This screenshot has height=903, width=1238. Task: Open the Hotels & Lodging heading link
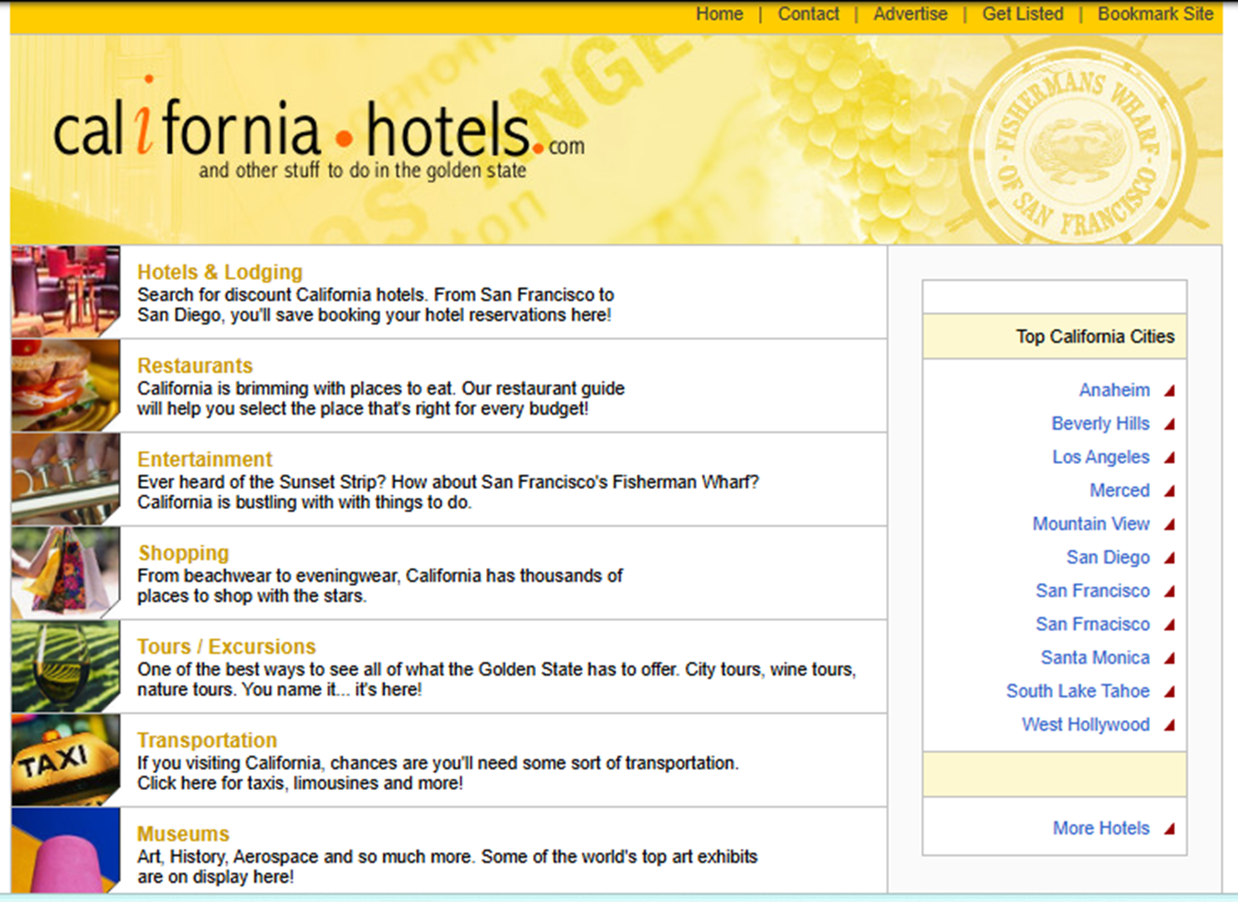pos(220,273)
